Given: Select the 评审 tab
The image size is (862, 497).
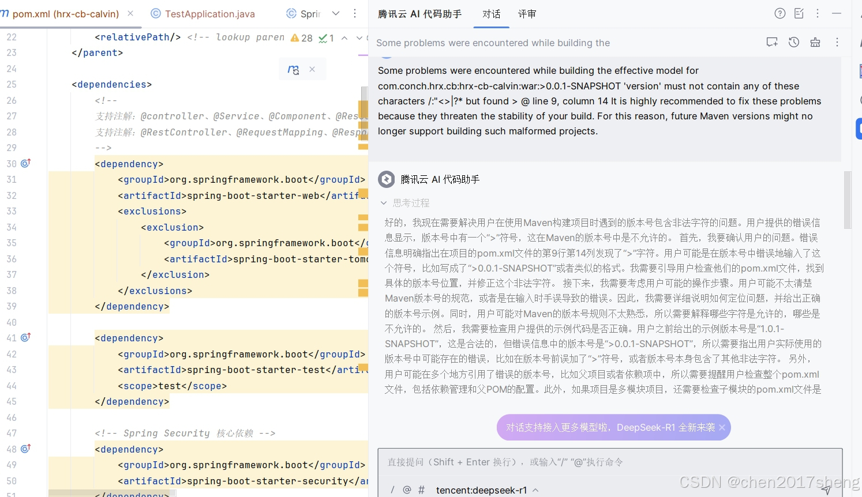Looking at the screenshot, I should (x=527, y=14).
